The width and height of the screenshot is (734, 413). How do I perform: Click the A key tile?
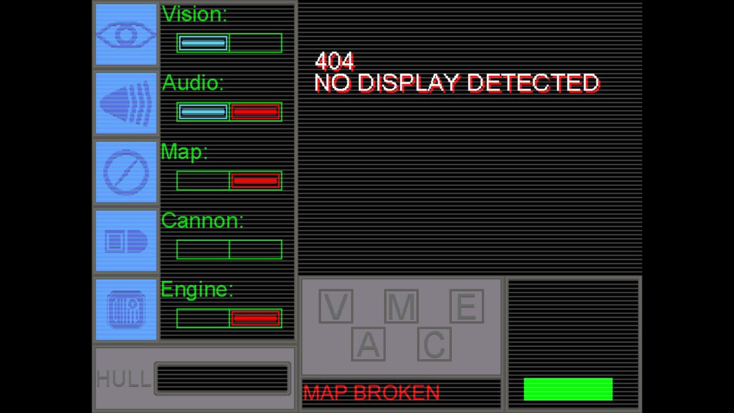(368, 344)
